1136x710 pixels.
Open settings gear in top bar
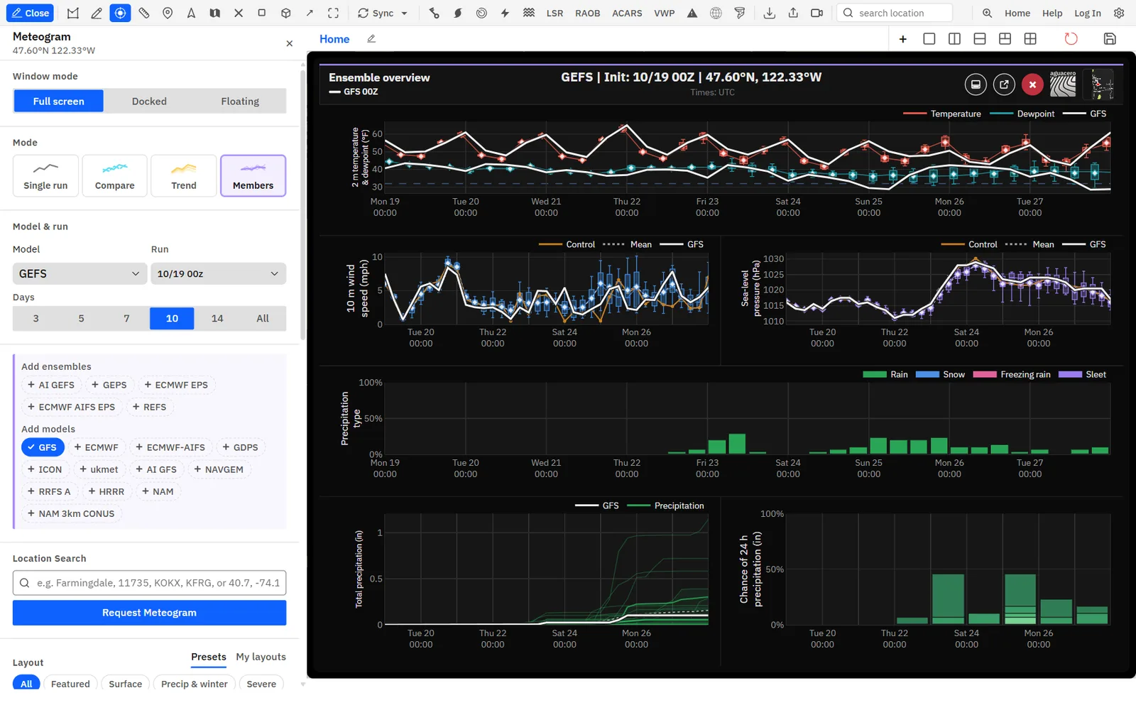point(1119,13)
